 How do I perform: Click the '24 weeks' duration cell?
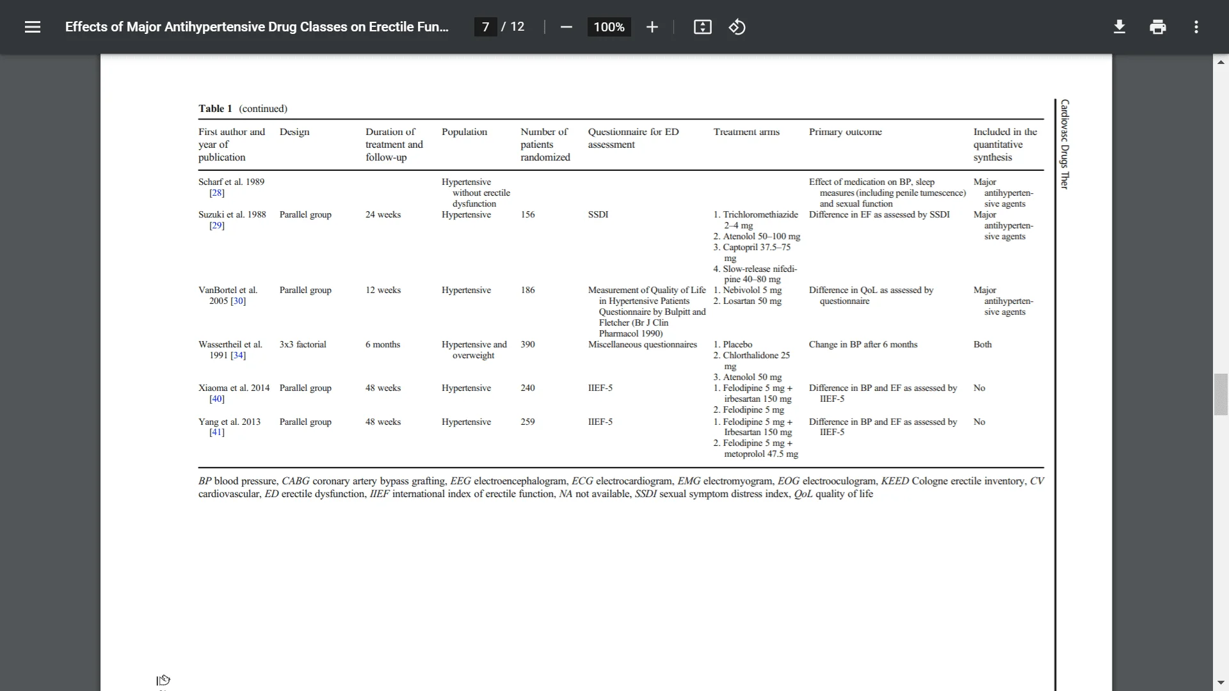coord(383,214)
